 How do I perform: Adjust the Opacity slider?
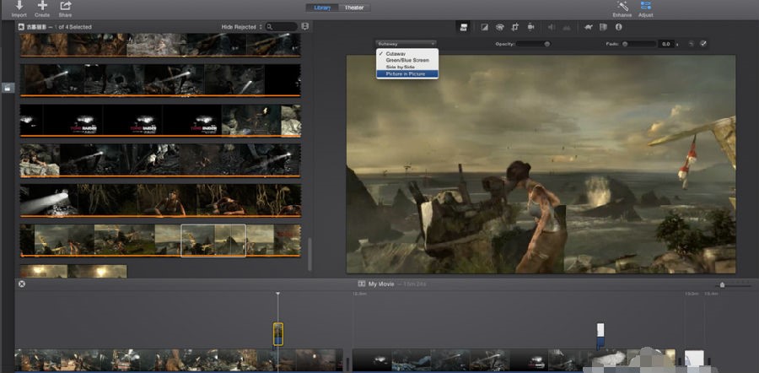[x=533, y=44]
